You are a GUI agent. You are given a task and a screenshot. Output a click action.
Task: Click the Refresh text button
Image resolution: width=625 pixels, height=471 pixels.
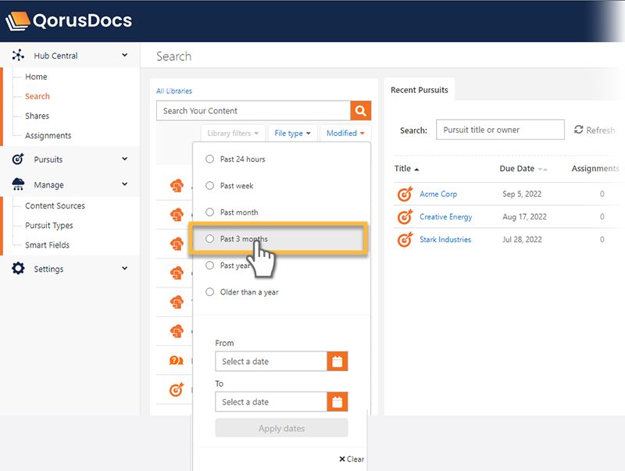click(600, 130)
